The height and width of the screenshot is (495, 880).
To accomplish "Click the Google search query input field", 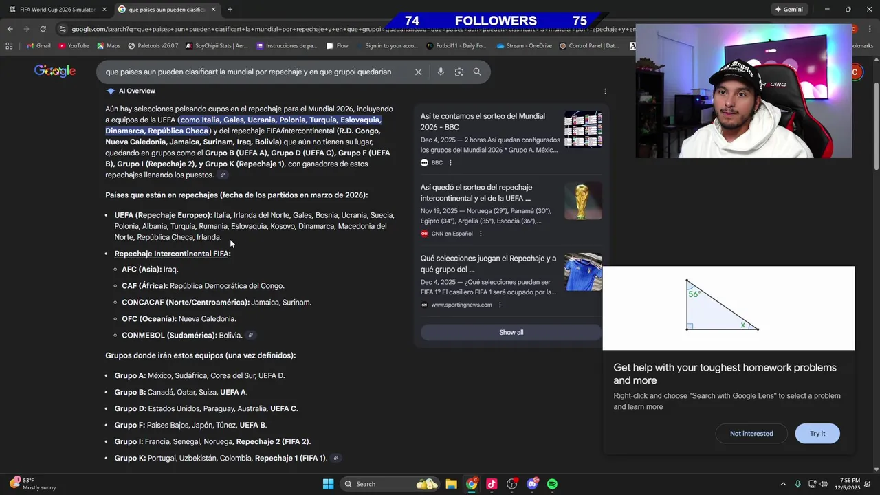I will pyautogui.click(x=248, y=71).
